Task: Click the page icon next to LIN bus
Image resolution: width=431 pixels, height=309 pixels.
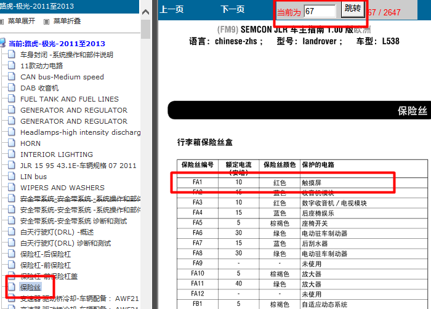Action: [12, 177]
